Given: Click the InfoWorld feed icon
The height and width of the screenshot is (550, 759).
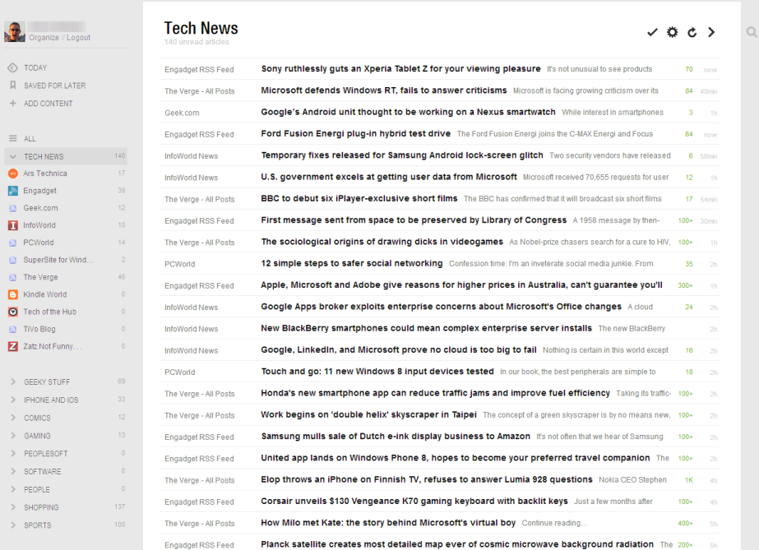Looking at the screenshot, I should [13, 225].
